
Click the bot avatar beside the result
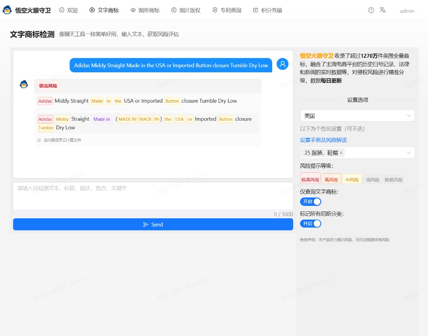click(x=24, y=84)
